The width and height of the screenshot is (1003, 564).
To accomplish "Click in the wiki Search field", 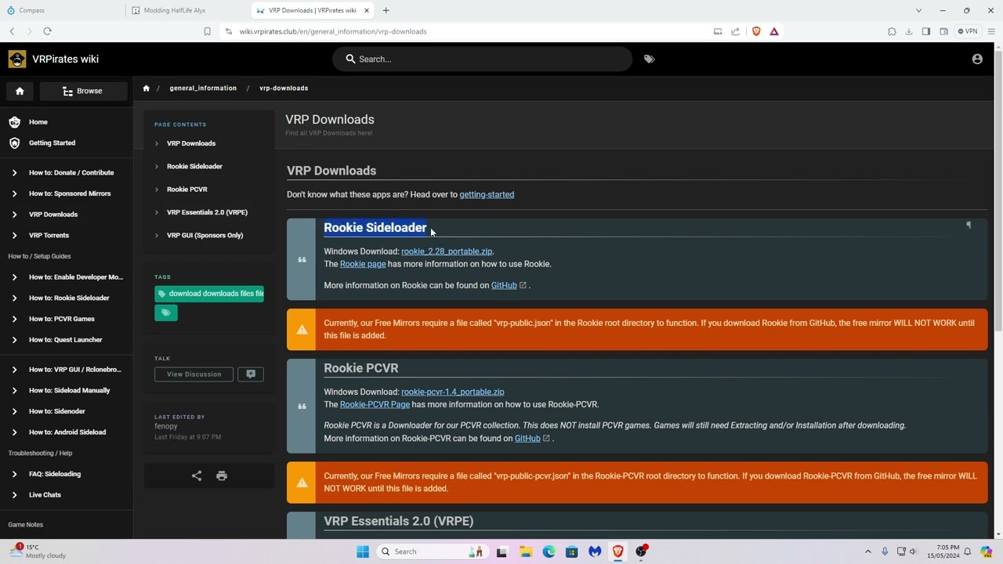I will pos(482,59).
